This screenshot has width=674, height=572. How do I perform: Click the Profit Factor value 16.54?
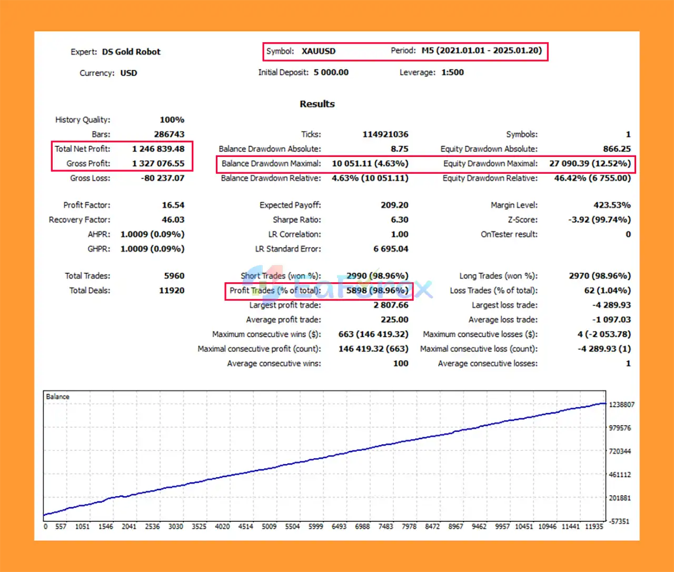point(173,205)
